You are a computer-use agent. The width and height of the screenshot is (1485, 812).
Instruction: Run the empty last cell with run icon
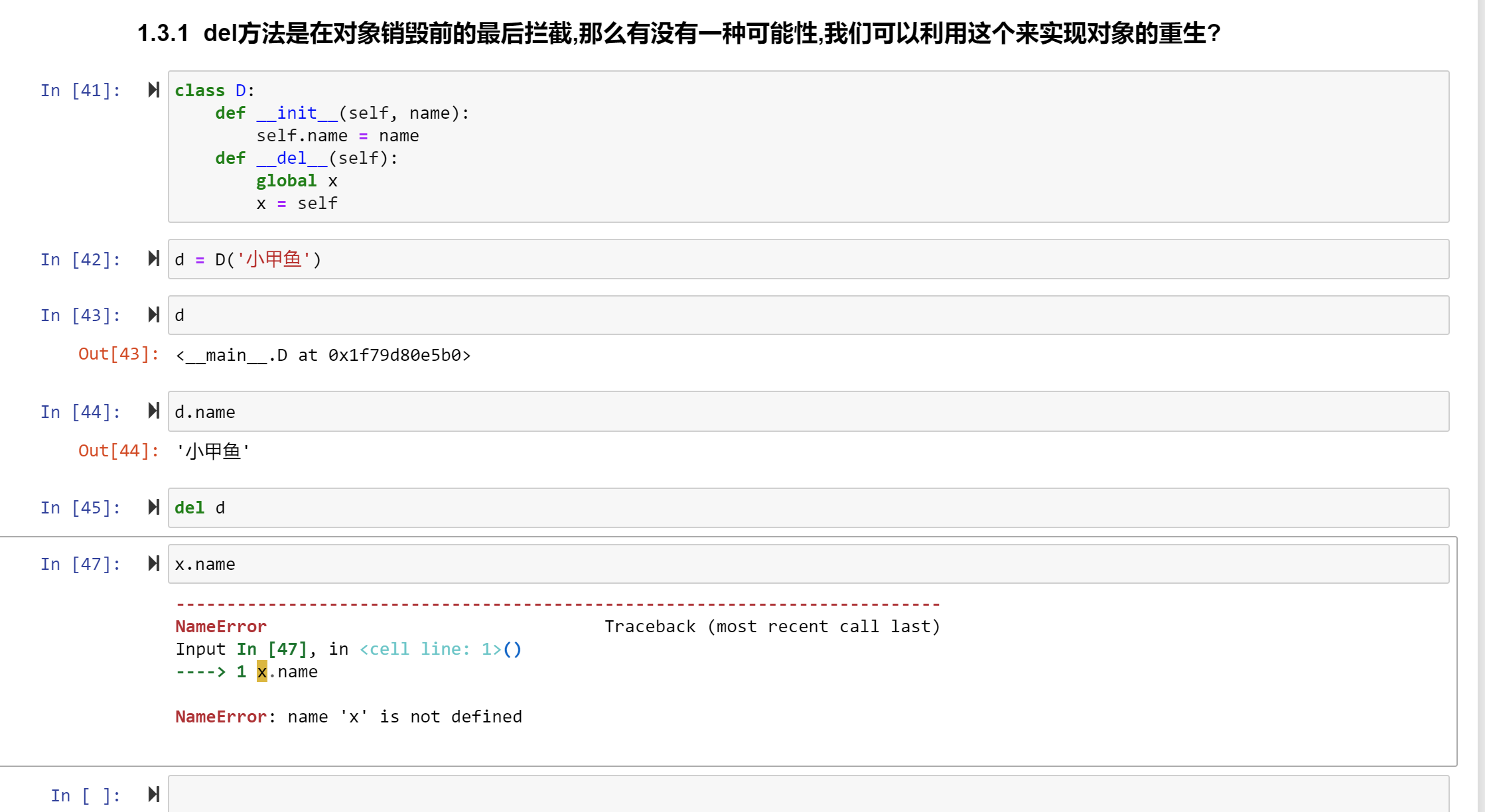[154, 794]
